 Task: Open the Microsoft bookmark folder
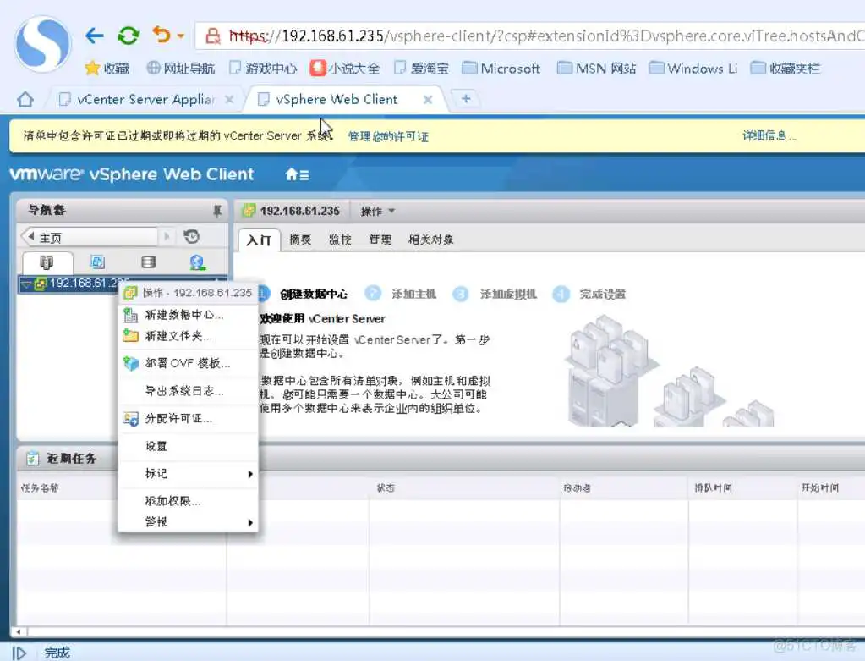tap(501, 69)
